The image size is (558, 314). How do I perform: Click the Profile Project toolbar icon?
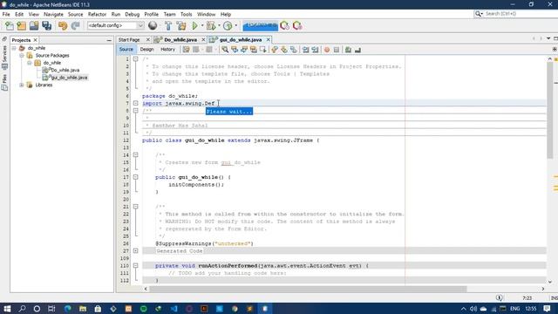(x=228, y=25)
